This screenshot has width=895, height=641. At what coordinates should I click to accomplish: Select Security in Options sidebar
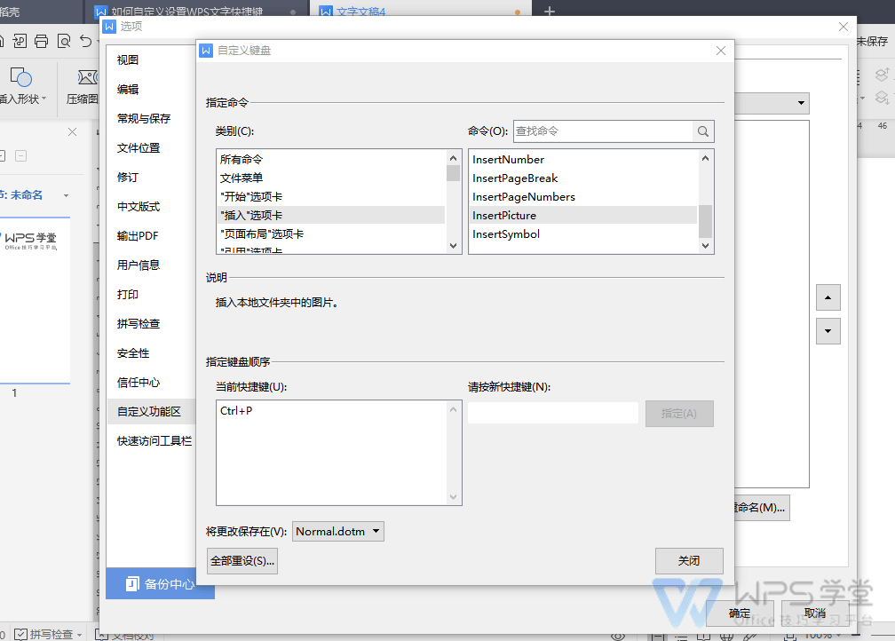[133, 353]
